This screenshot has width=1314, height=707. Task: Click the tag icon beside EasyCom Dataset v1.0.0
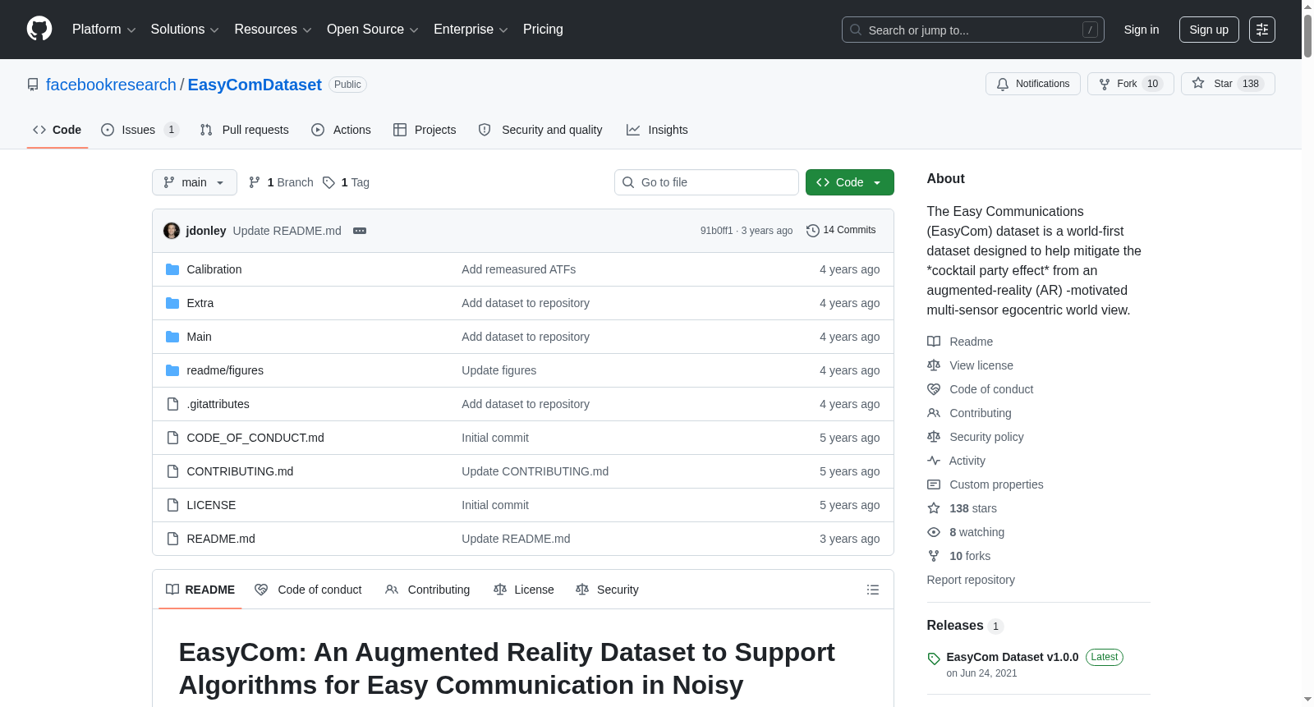pos(934,659)
